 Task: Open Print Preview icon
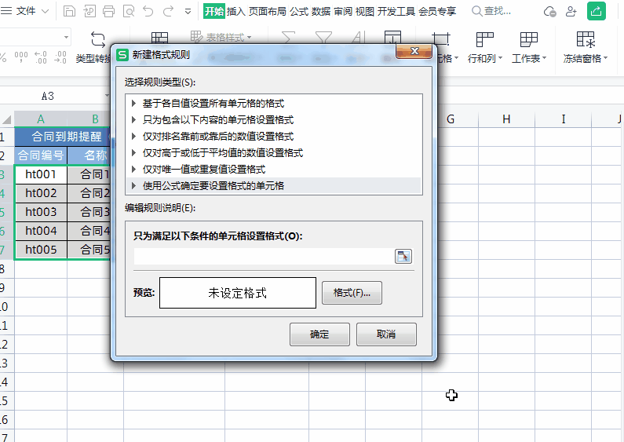click(x=129, y=11)
